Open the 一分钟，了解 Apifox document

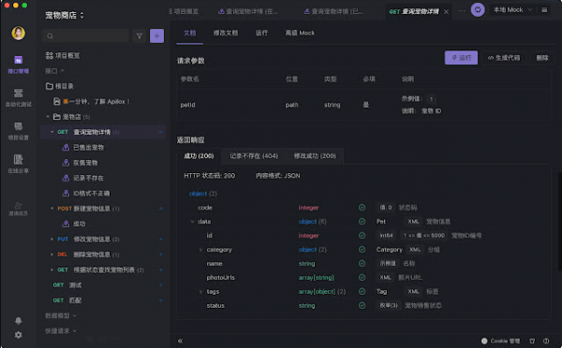(92, 101)
